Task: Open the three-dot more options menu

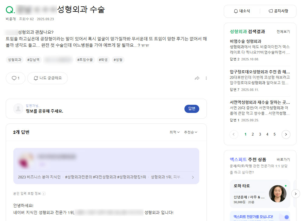Action: pos(206,78)
